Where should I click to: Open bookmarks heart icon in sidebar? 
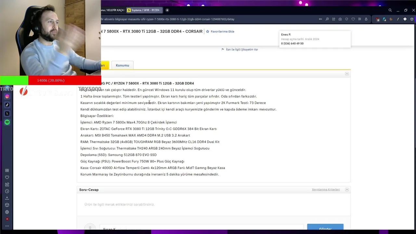[7, 177]
